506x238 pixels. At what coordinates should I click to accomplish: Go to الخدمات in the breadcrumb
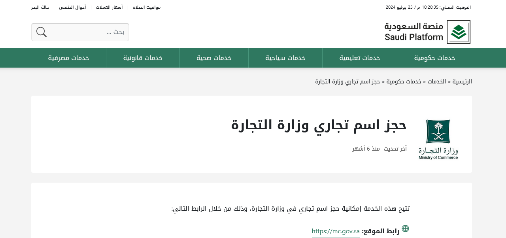click(x=436, y=81)
